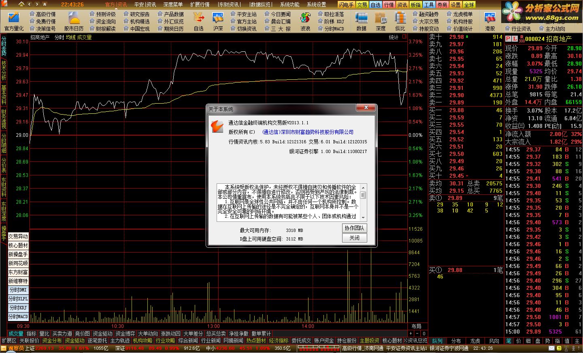Click the 分时KDJ indicator button
This screenshot has height=353, width=583.
pyautogui.click(x=18, y=308)
